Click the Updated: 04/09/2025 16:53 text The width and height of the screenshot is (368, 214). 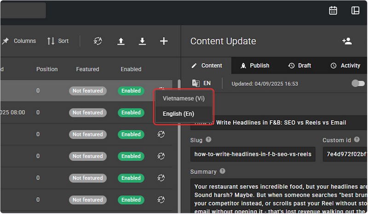click(264, 84)
